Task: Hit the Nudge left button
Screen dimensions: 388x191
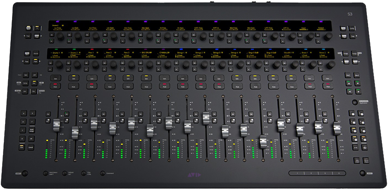Action: click(x=347, y=53)
